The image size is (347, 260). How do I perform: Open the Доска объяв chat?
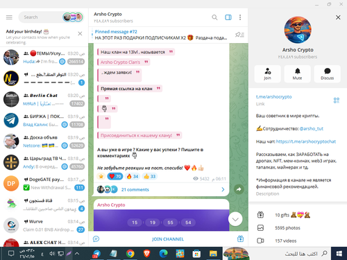click(x=44, y=141)
